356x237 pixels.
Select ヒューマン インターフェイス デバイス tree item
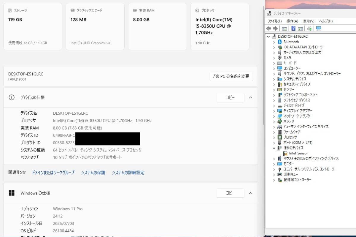pyautogui.click(x=306, y=127)
